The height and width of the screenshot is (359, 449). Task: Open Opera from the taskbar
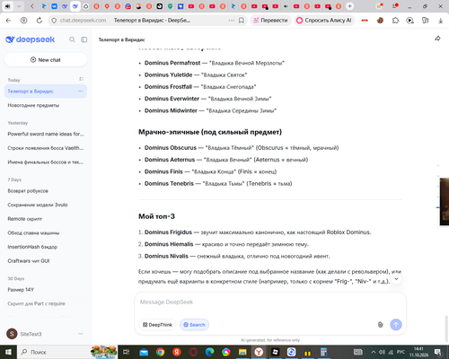[193, 352]
